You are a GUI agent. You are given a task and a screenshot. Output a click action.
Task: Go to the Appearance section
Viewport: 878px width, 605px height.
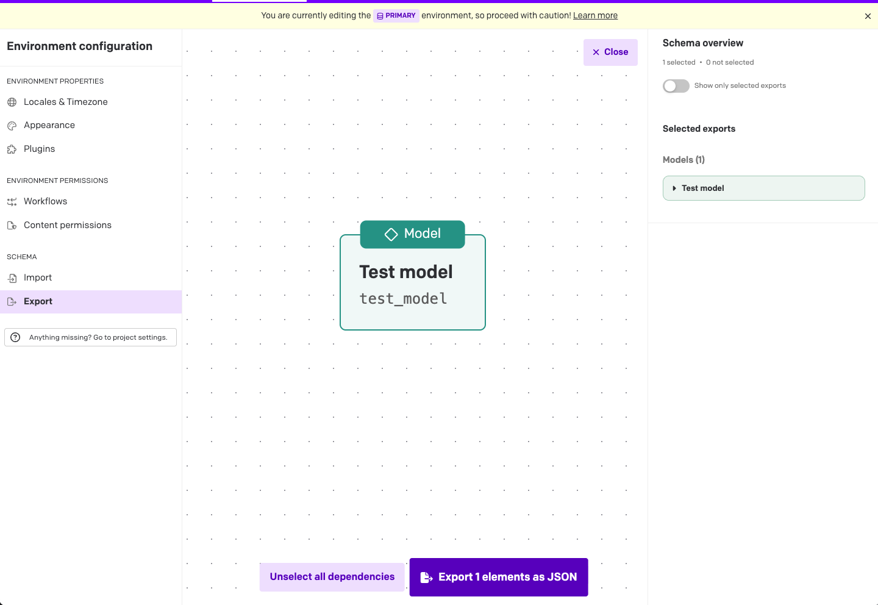49,125
